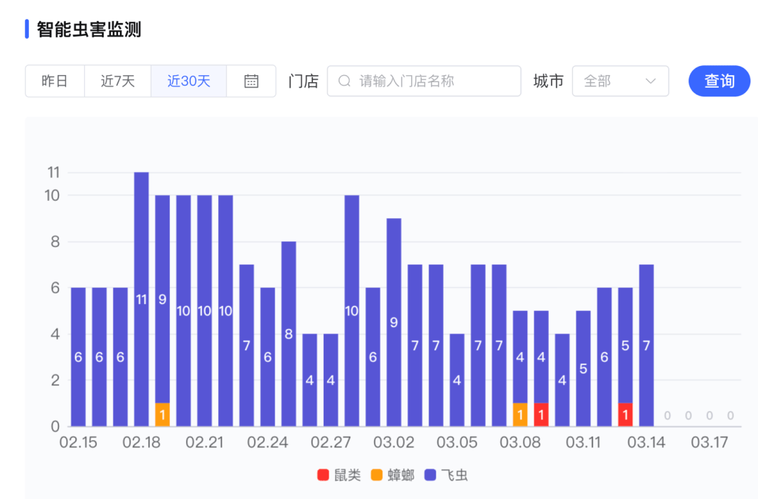758x499 pixels.
Task: Switch to 近7天 time range
Action: point(117,81)
